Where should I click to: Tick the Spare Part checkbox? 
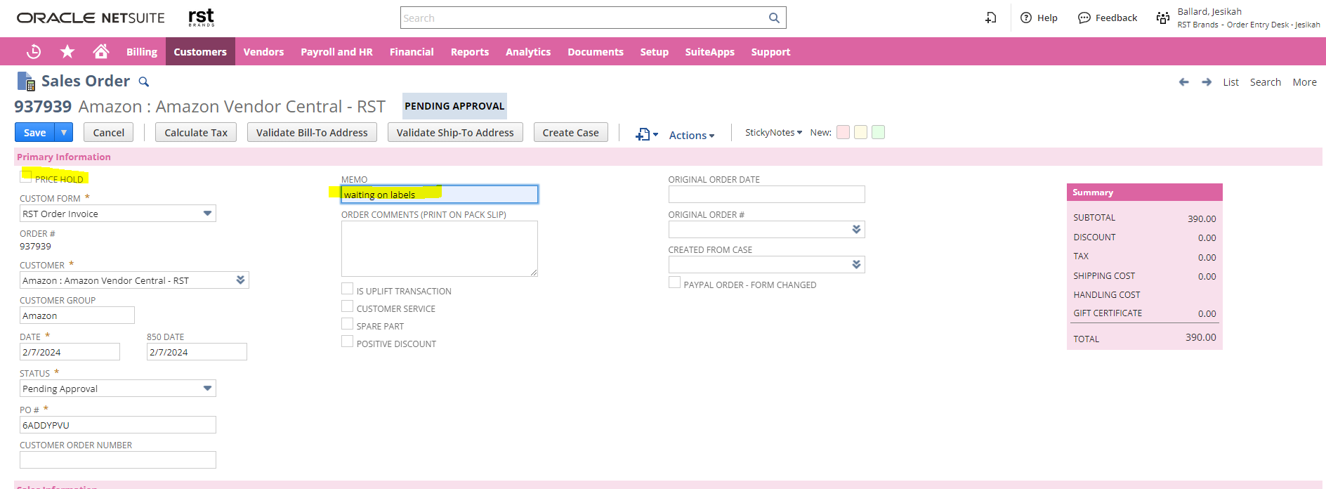(x=347, y=324)
